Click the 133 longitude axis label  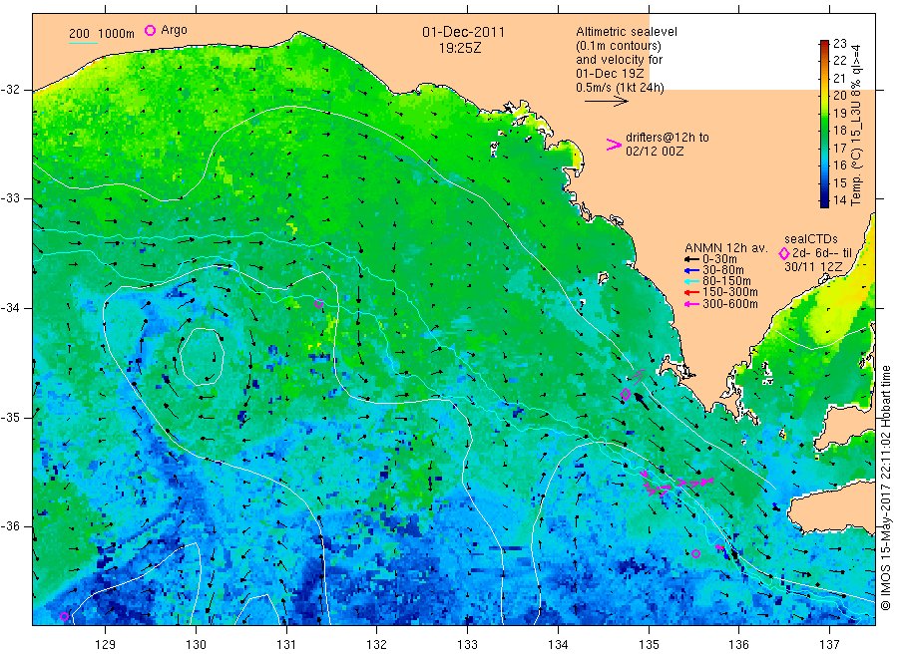(x=467, y=645)
